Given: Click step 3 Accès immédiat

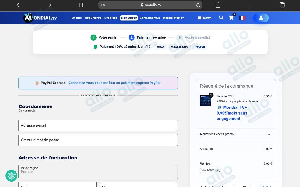Looking at the screenshot, I should coord(193,37).
